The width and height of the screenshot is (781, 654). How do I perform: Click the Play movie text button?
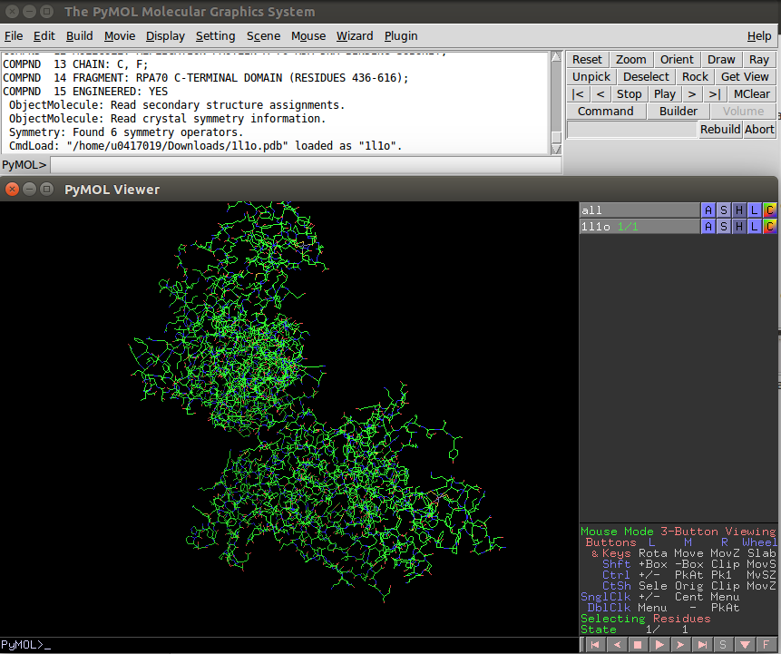tap(665, 94)
